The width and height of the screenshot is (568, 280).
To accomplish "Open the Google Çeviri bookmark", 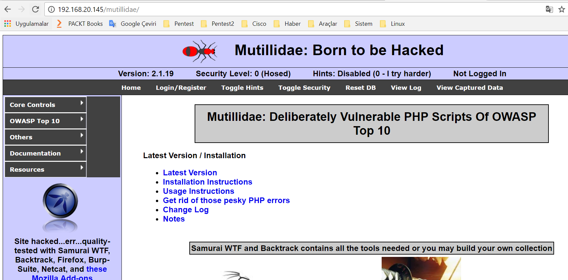I will click(x=133, y=24).
